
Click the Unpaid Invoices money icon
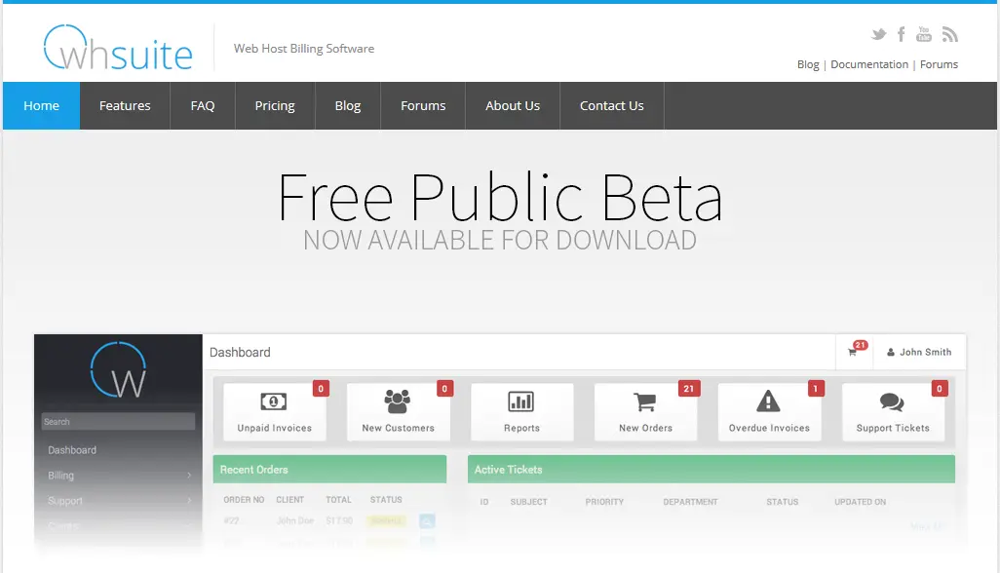tap(274, 401)
